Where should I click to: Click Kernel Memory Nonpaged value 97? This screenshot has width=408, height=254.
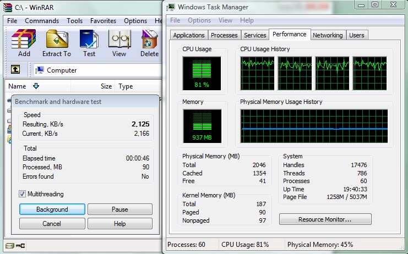tap(263, 220)
